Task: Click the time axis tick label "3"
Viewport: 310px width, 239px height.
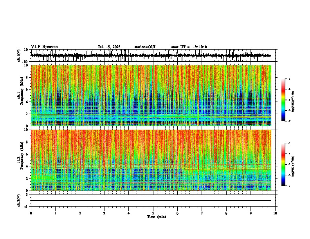Action: click(x=104, y=213)
